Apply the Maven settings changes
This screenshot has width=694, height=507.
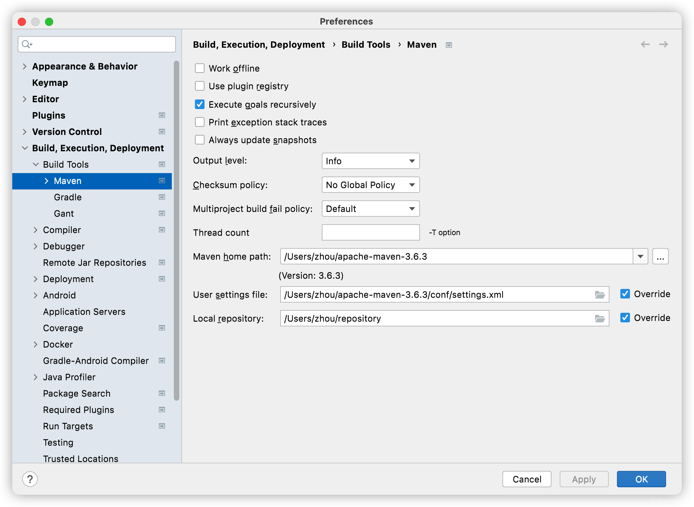[x=584, y=479]
